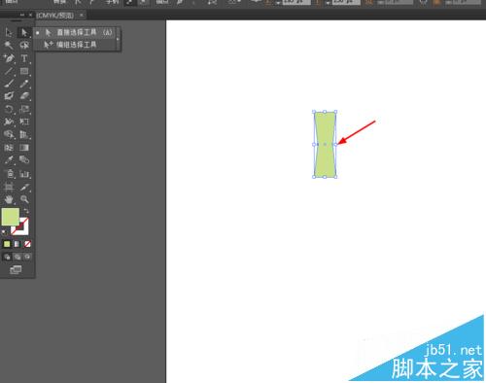Select the Gradient tool
Screen dimensions: 486x383
(x=24, y=148)
